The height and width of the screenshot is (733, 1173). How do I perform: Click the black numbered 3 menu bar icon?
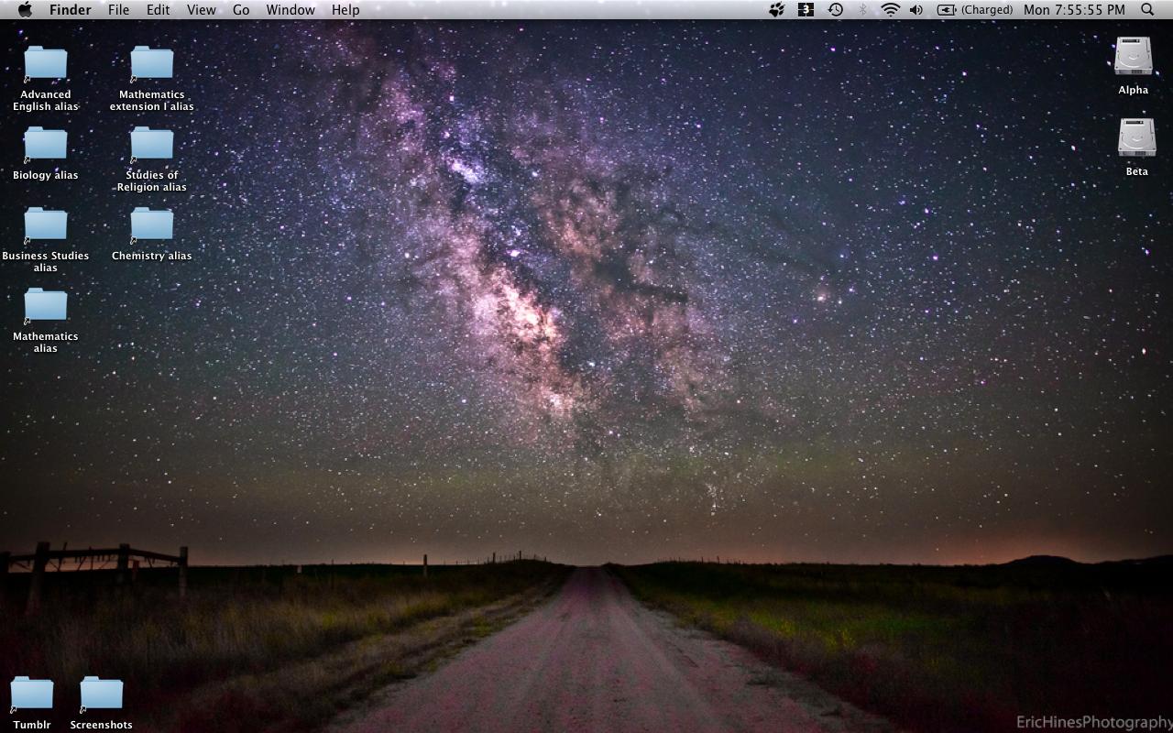point(806,9)
